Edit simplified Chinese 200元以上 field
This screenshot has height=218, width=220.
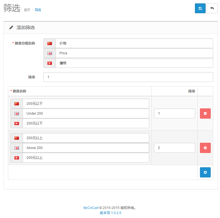[x=86, y=138]
